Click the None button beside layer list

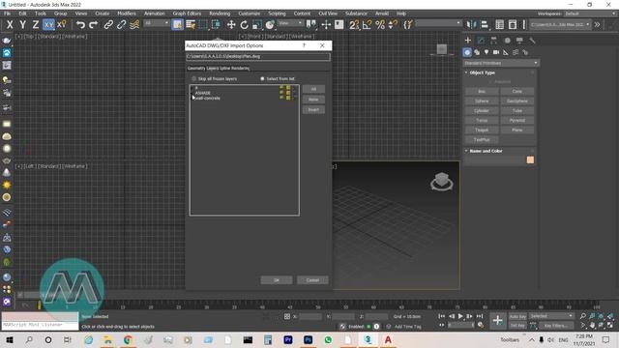click(x=313, y=100)
